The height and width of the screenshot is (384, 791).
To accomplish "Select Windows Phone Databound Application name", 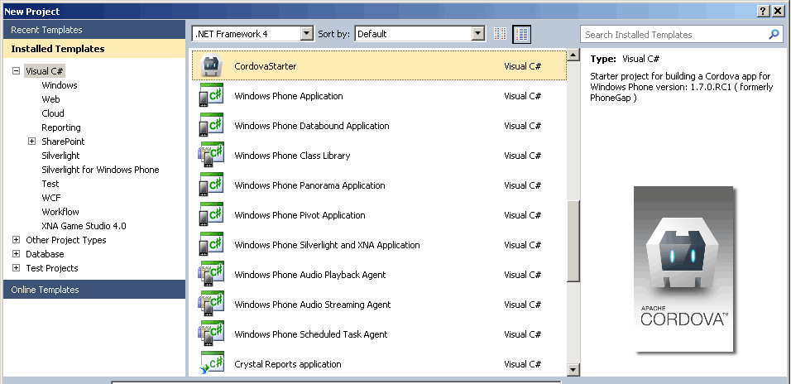I will [312, 126].
